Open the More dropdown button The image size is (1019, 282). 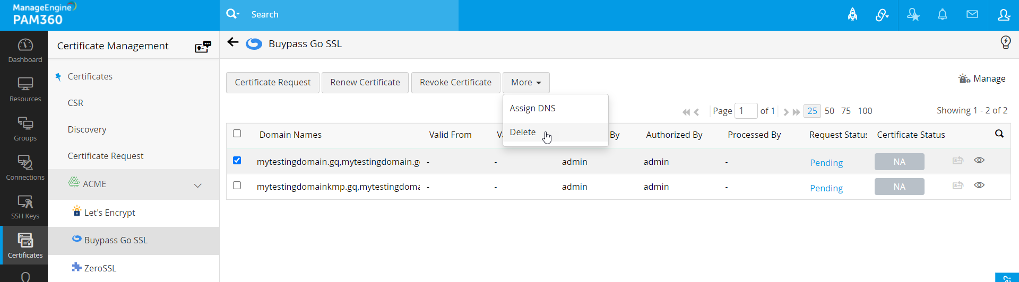coord(526,83)
